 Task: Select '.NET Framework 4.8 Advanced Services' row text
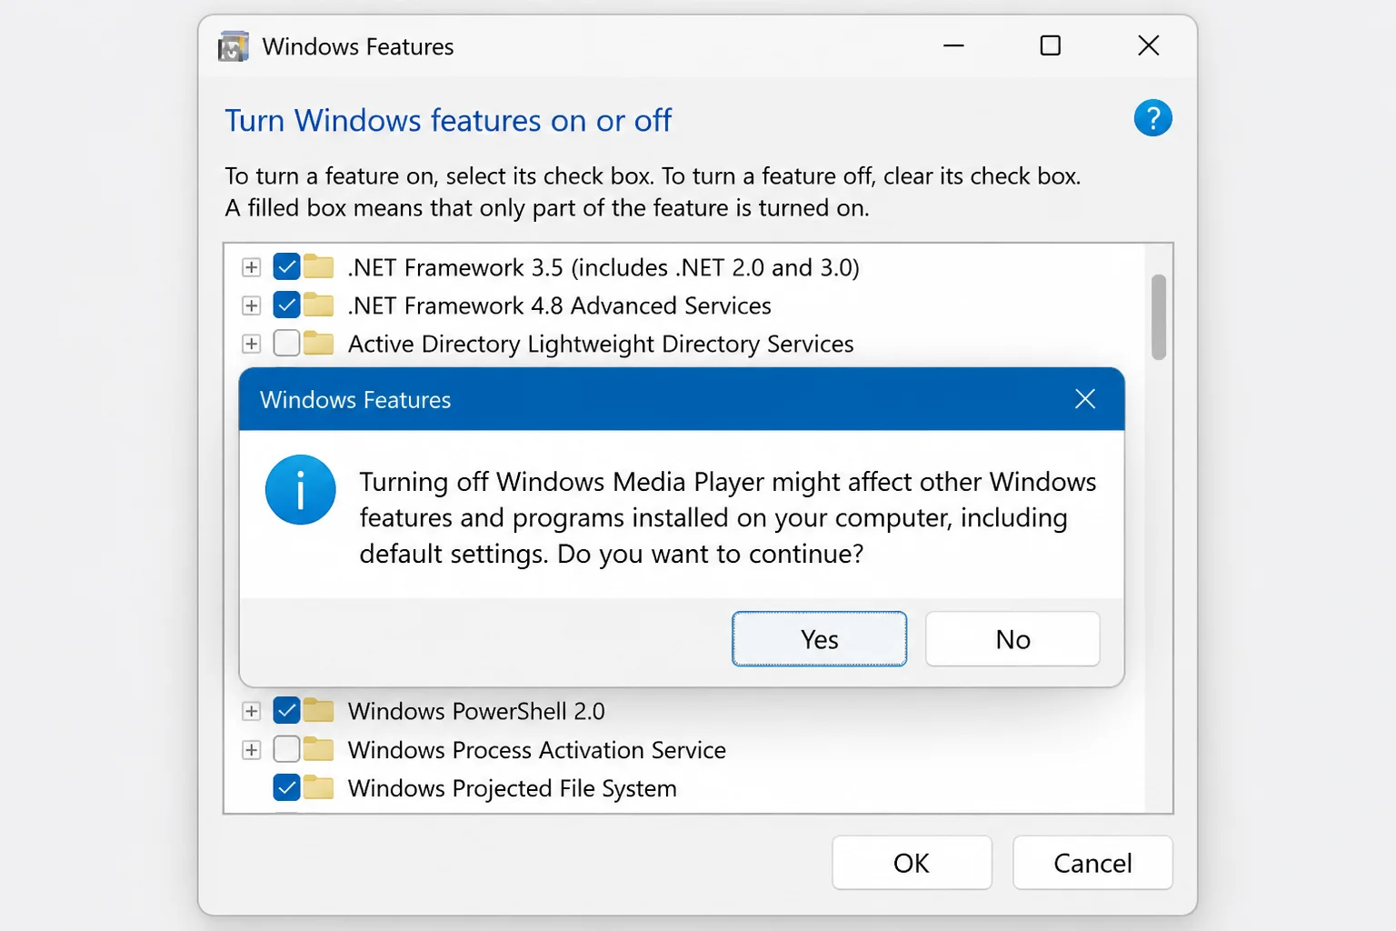(560, 305)
